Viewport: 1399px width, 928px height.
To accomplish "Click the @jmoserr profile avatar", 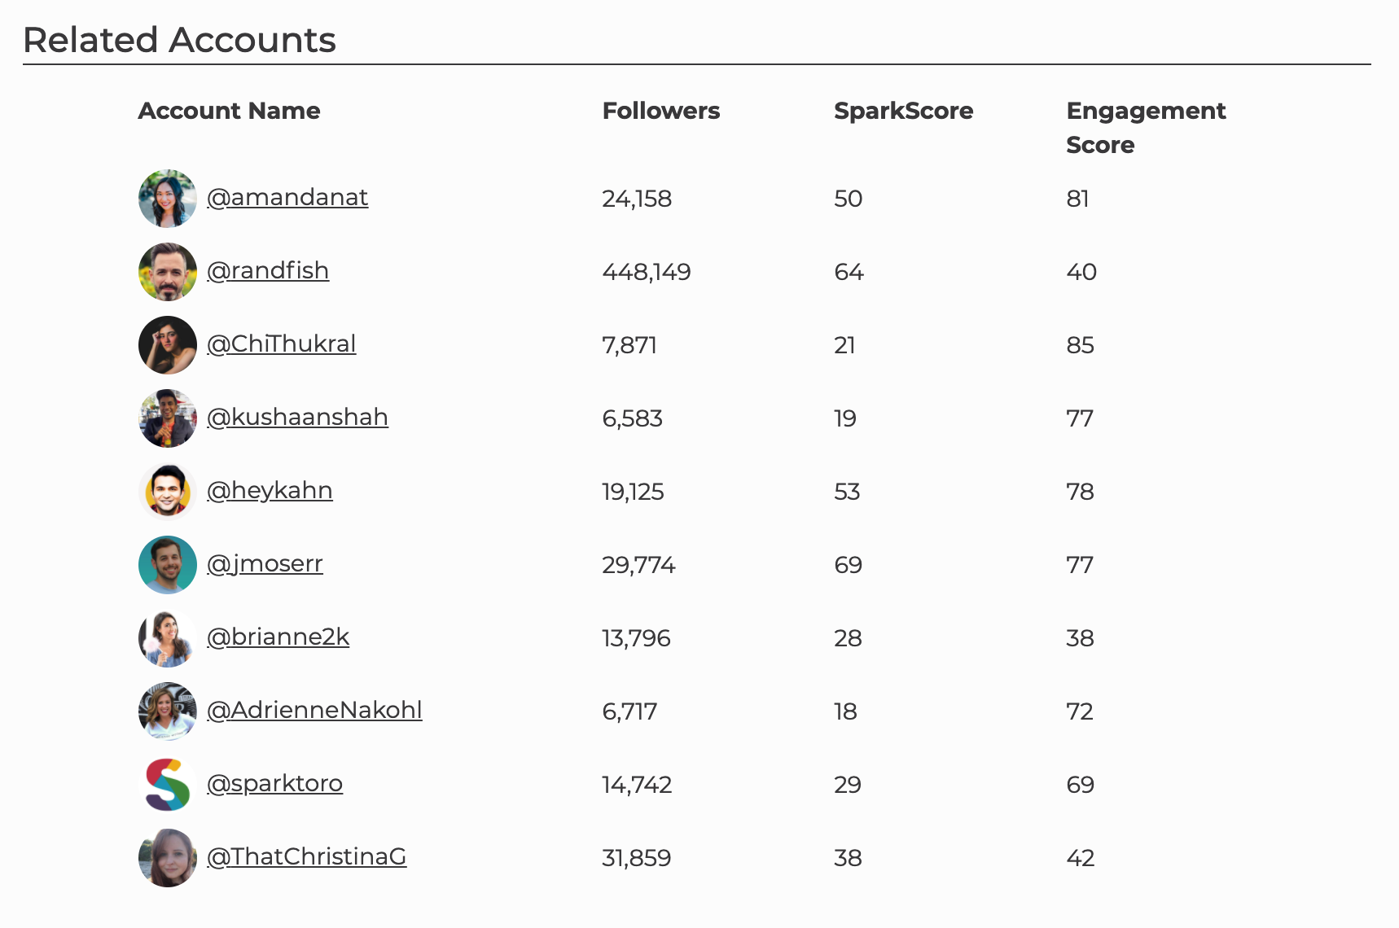I will click(168, 565).
